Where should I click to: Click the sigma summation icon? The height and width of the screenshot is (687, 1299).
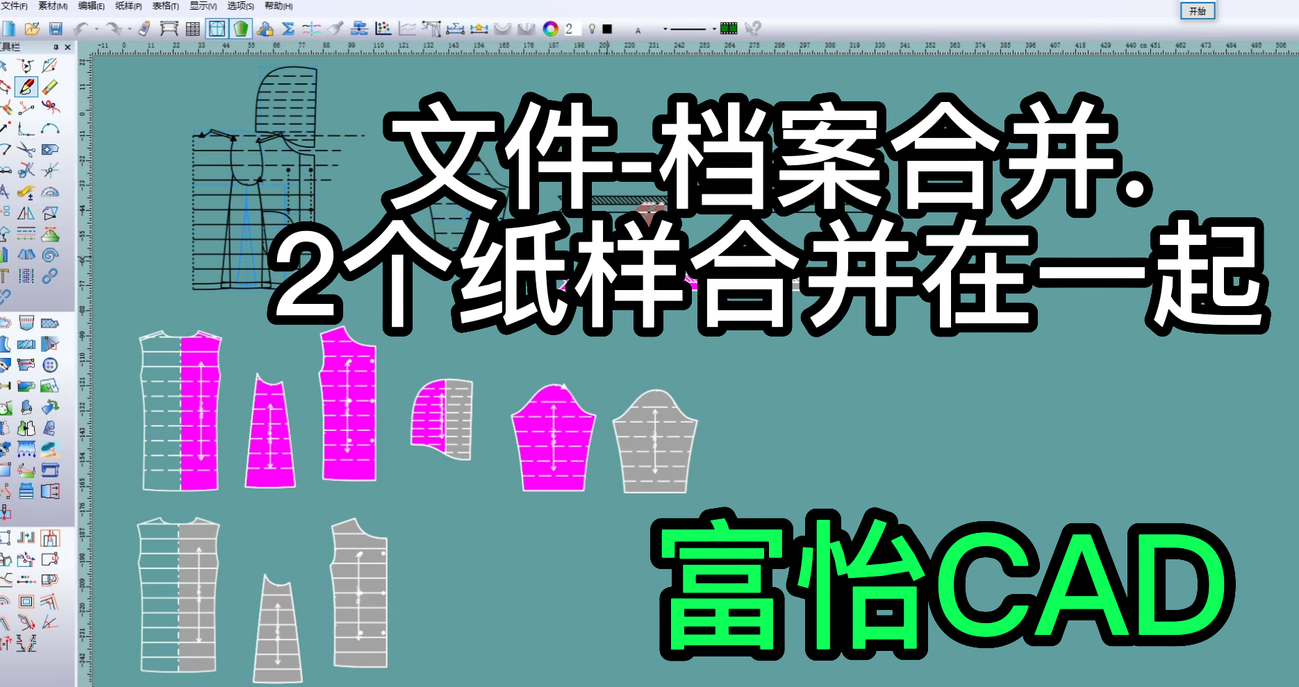pos(288,28)
